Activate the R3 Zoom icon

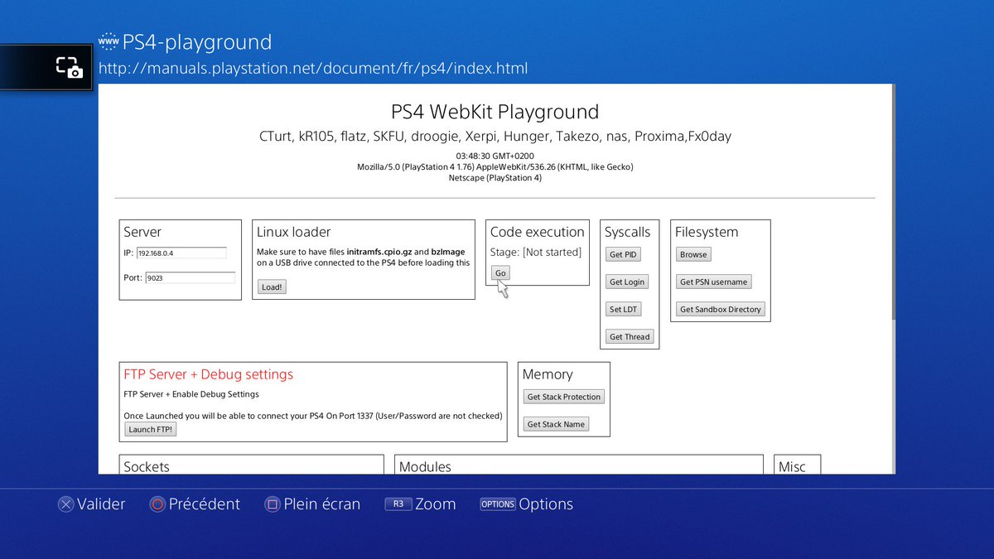[x=398, y=504]
